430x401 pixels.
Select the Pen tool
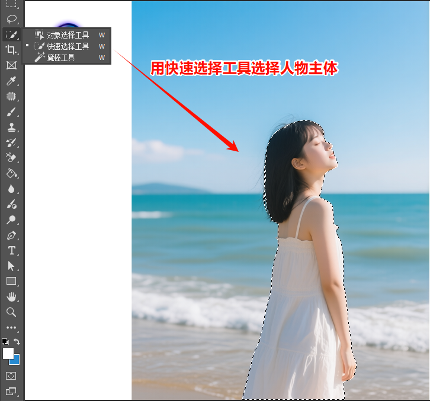(11, 235)
